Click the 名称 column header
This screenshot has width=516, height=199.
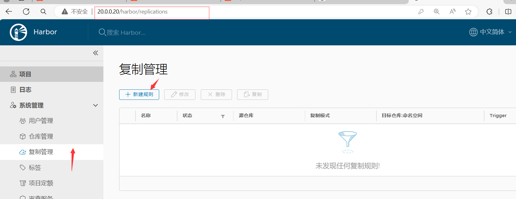tap(146, 116)
